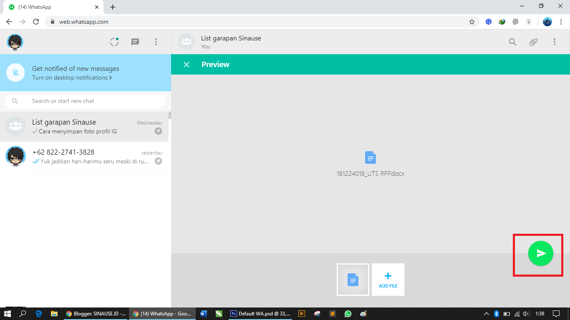Go back with the browser back arrow
Screen dimensions: 570x320
[x=9, y=22]
